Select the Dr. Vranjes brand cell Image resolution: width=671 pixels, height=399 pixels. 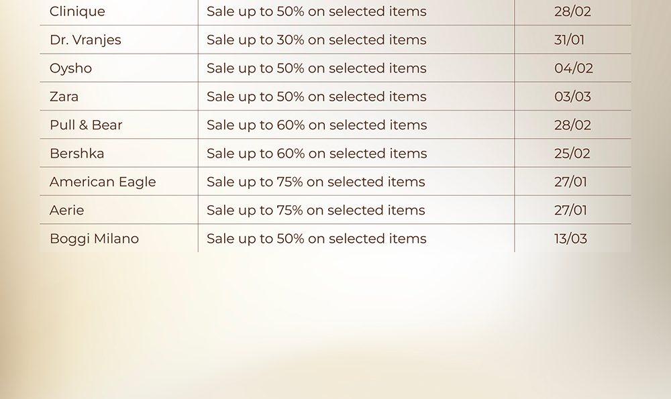click(85, 40)
